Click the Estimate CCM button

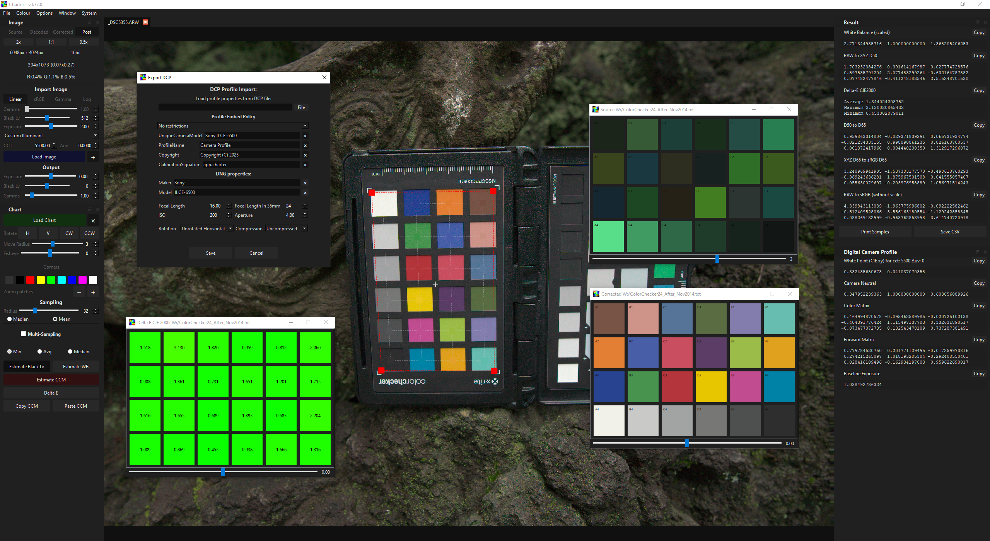[x=51, y=380]
